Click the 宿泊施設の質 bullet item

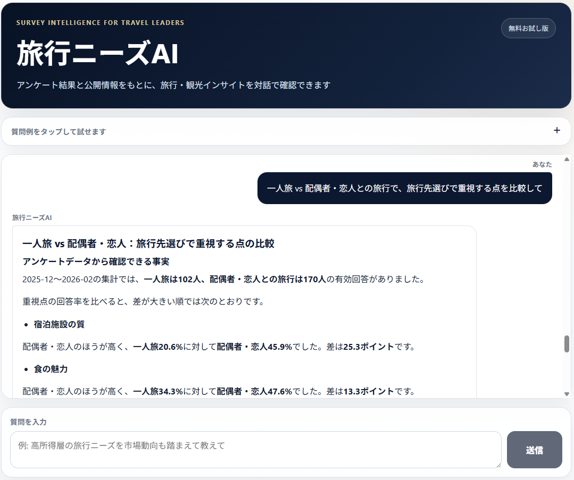pyautogui.click(x=59, y=324)
